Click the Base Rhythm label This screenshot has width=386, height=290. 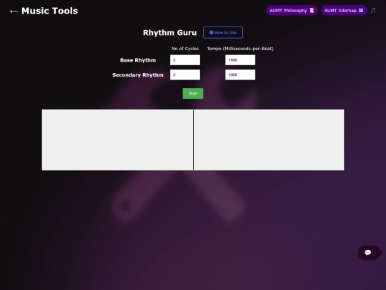coord(138,60)
